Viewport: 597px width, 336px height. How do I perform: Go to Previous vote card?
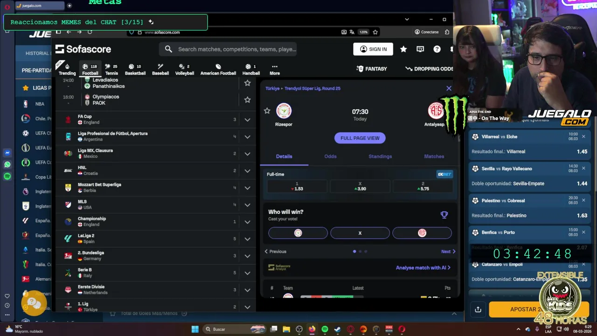point(275,252)
